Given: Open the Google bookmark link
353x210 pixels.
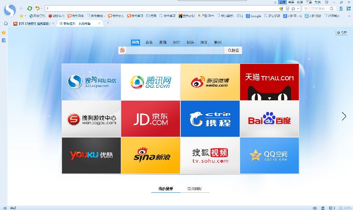Looking at the screenshot, I should tap(253, 16).
